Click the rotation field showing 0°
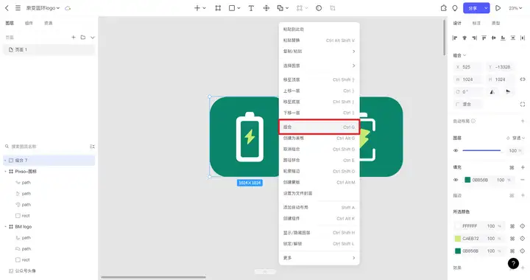 click(x=467, y=91)
